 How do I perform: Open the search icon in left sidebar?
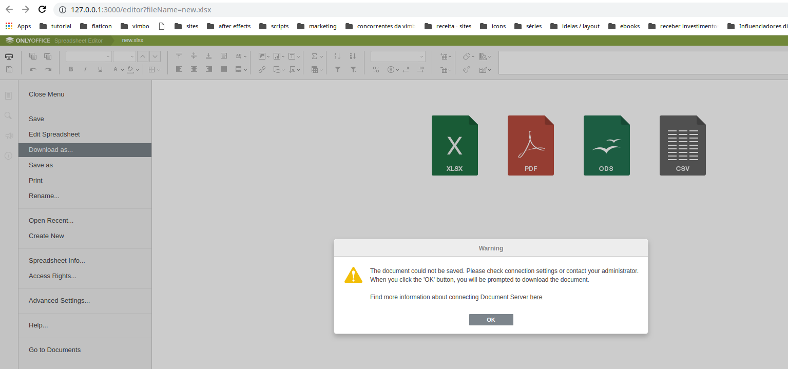pos(8,115)
